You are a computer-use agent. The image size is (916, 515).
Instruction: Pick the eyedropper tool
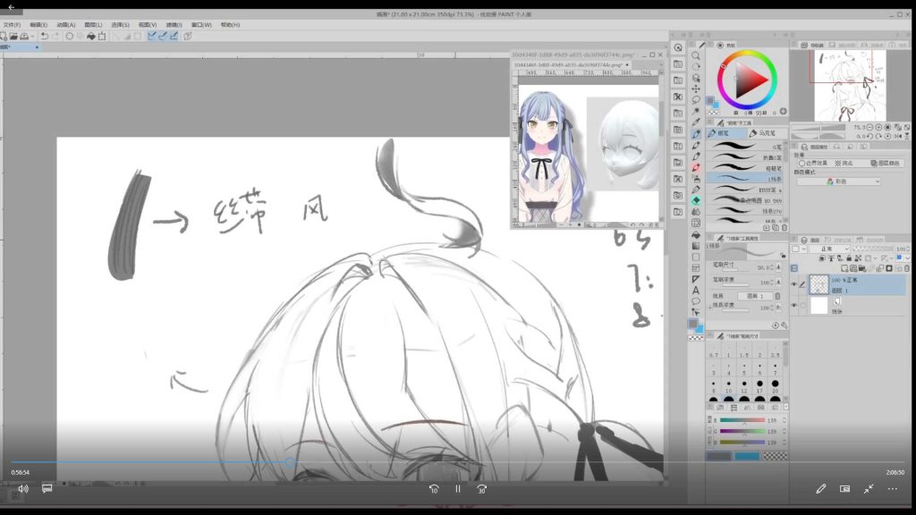click(696, 122)
